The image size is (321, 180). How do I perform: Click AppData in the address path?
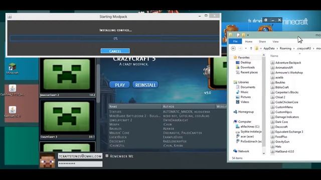(x=269, y=48)
